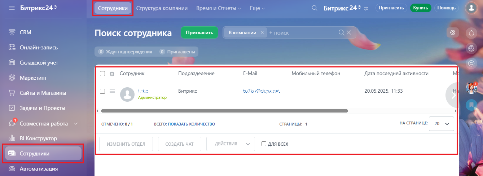Sort by the Подразделение column
Image resolution: width=483 pixels, height=176 pixels.
[x=196, y=73]
